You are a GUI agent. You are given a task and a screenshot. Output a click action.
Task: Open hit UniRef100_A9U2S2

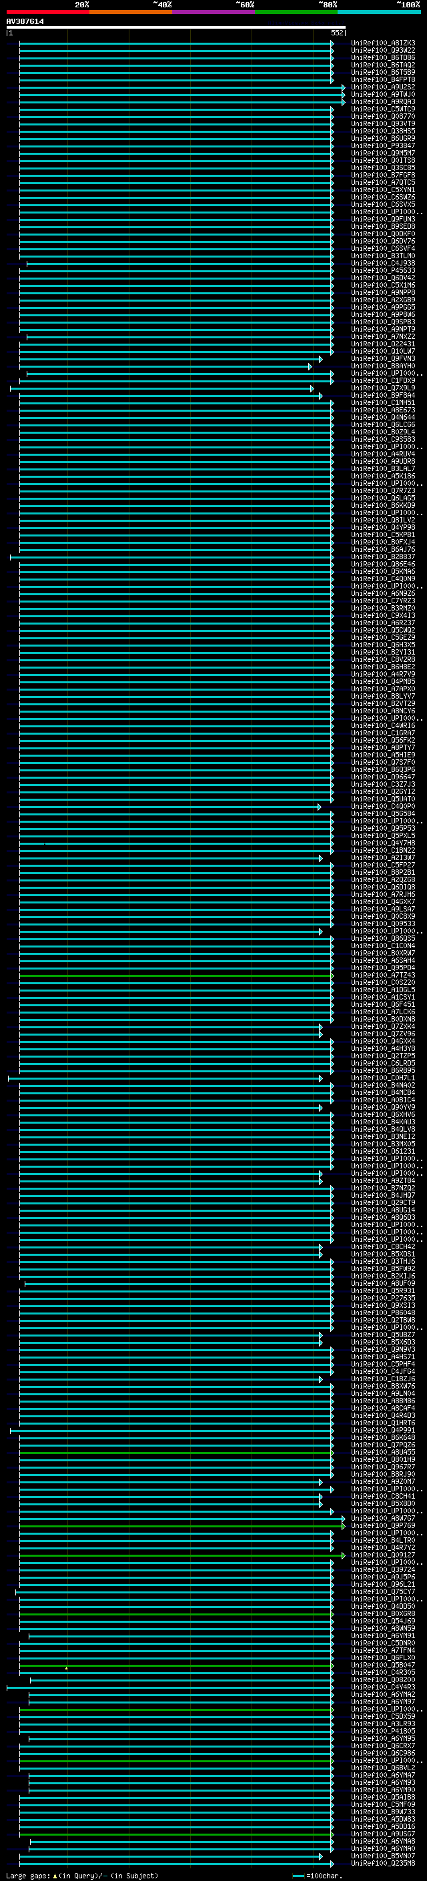(x=383, y=87)
